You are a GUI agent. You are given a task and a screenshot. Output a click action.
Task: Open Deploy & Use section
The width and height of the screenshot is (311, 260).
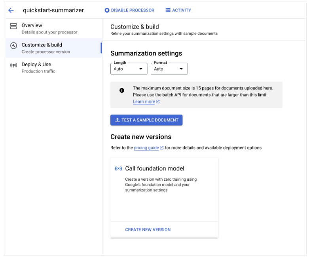(x=36, y=65)
